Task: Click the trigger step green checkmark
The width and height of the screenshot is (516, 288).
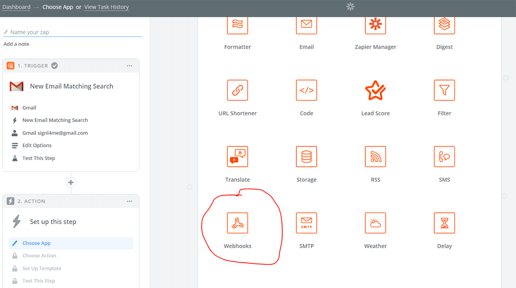Action: tap(55, 66)
